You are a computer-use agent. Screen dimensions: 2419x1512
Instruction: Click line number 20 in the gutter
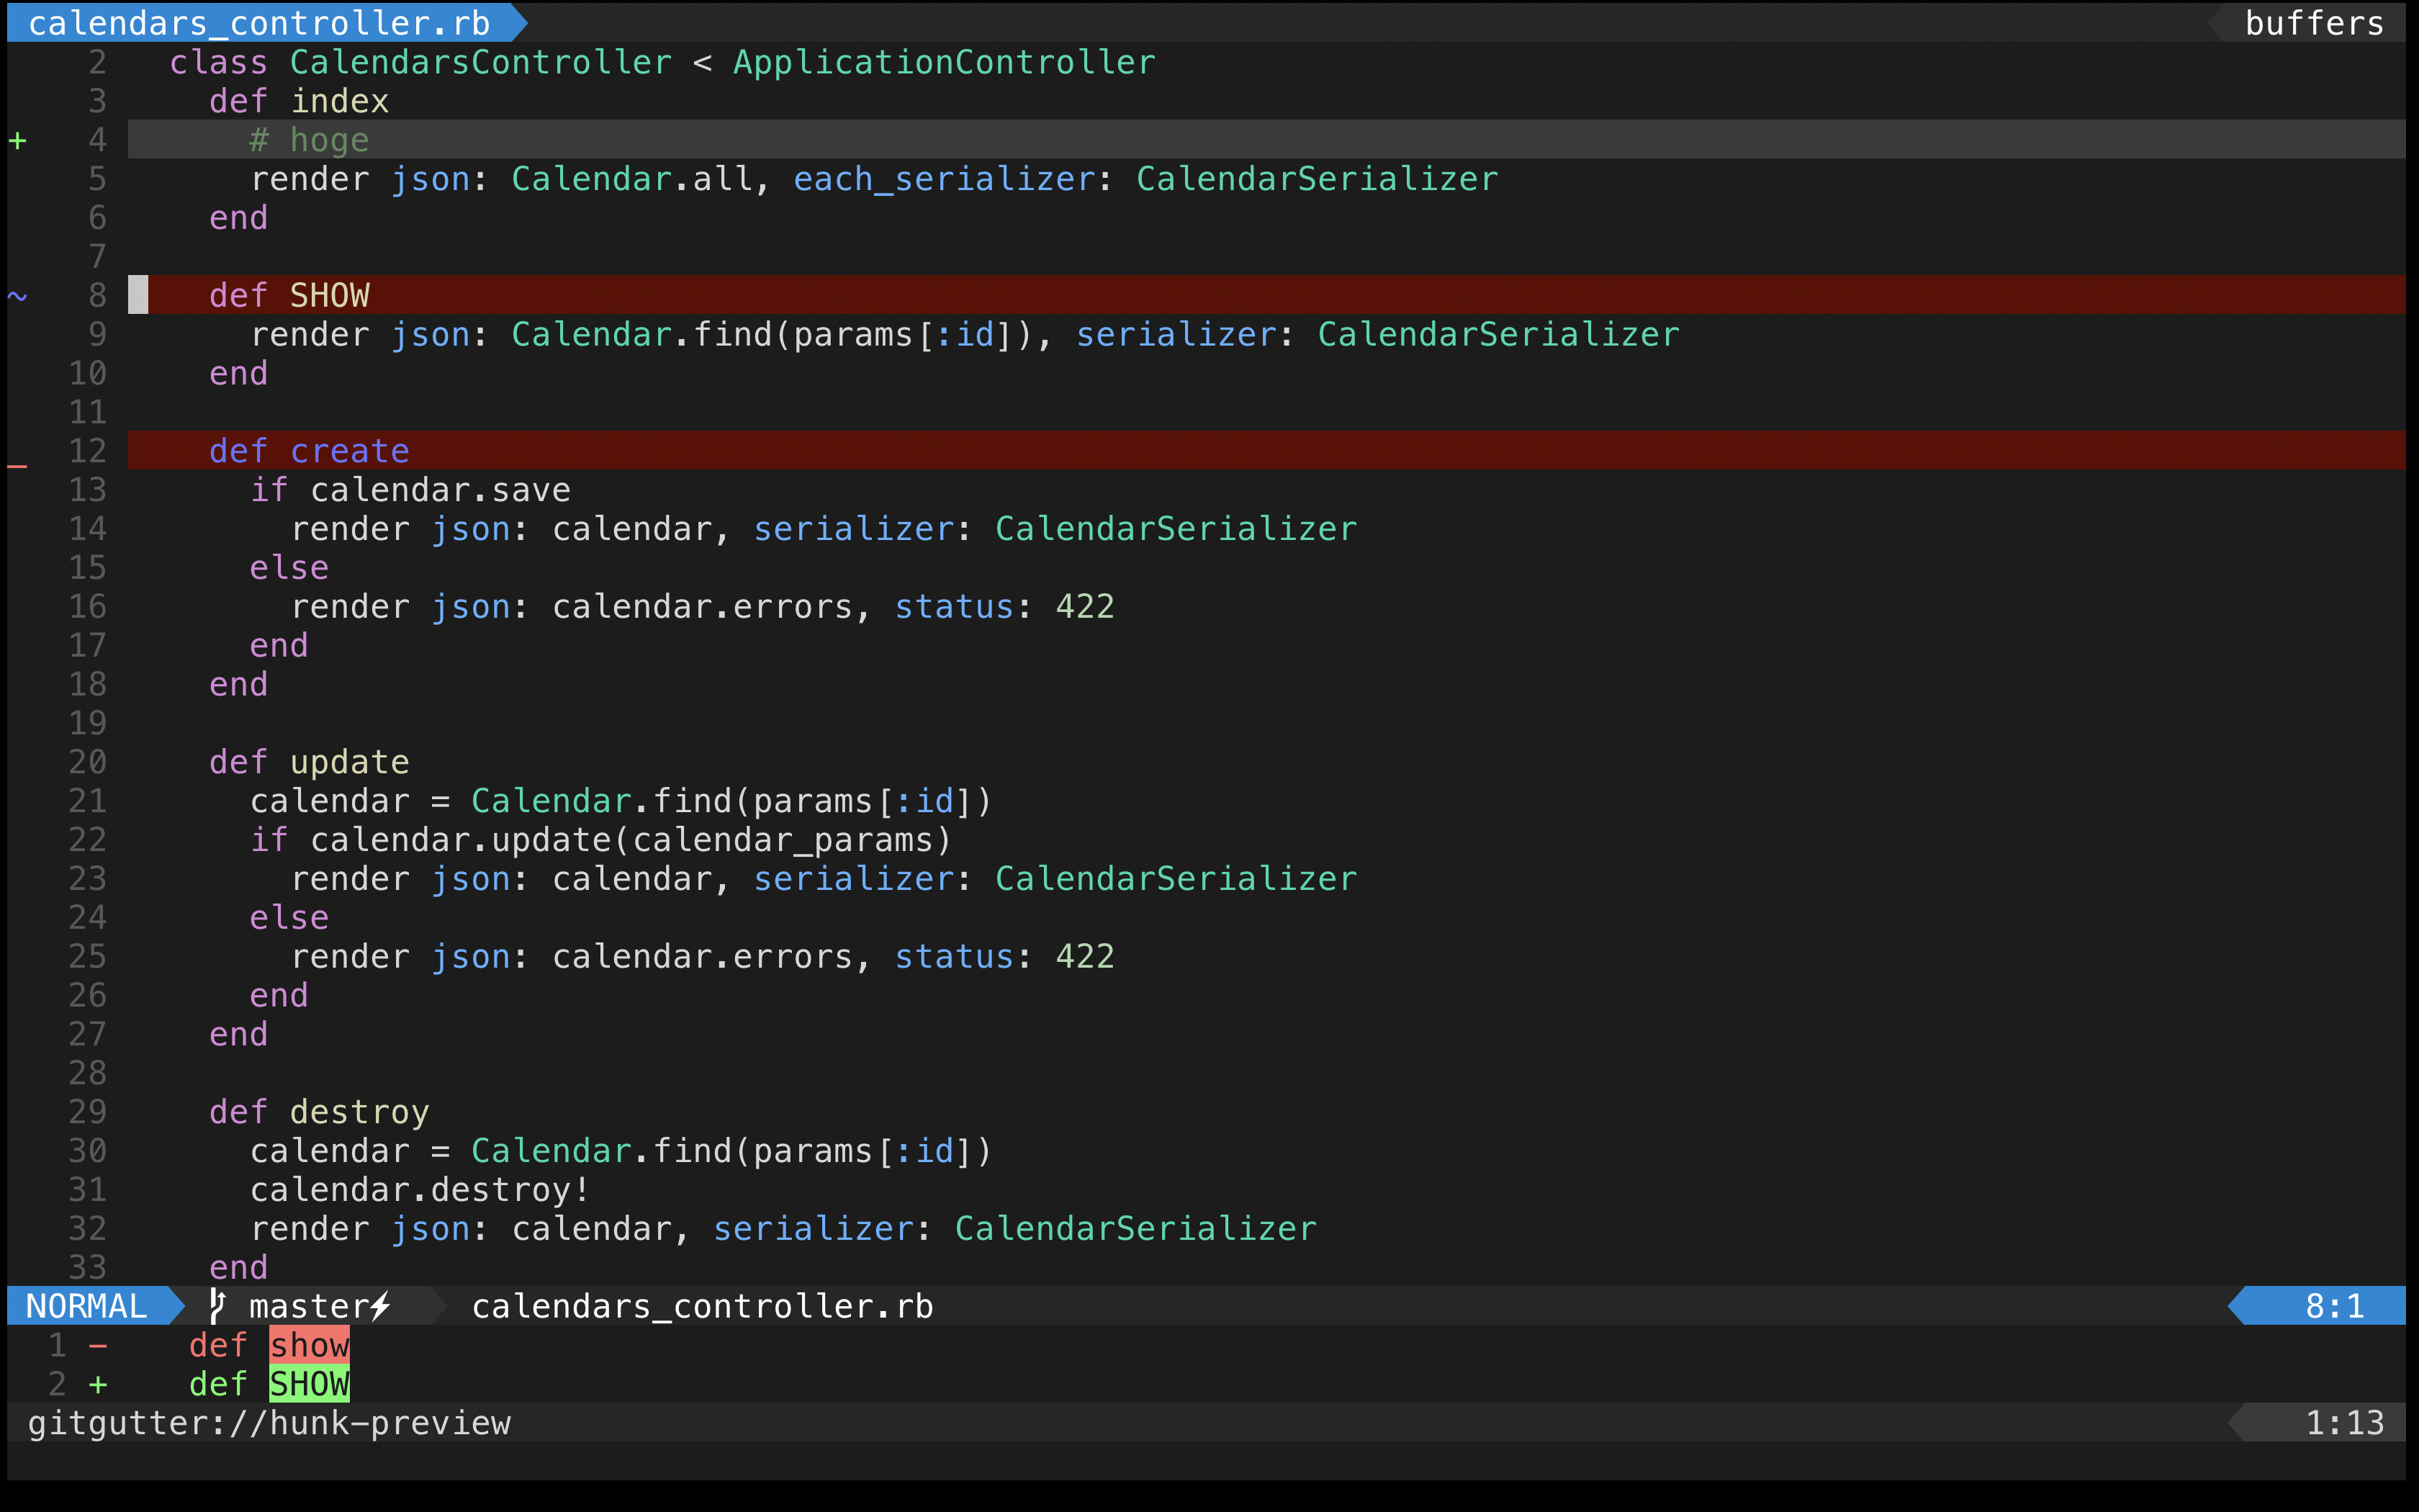[x=87, y=761]
